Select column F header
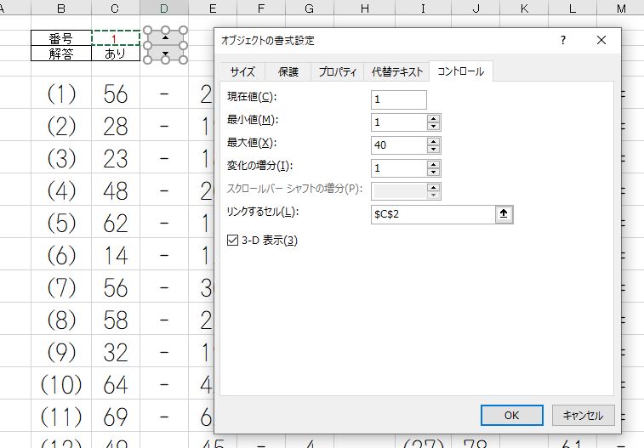The image size is (644, 448). (261, 9)
